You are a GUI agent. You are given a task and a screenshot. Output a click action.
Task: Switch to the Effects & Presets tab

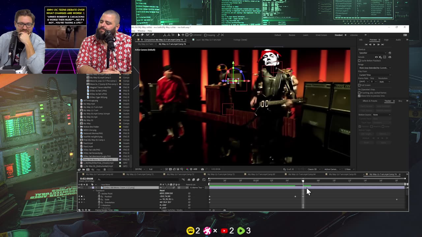point(370,101)
